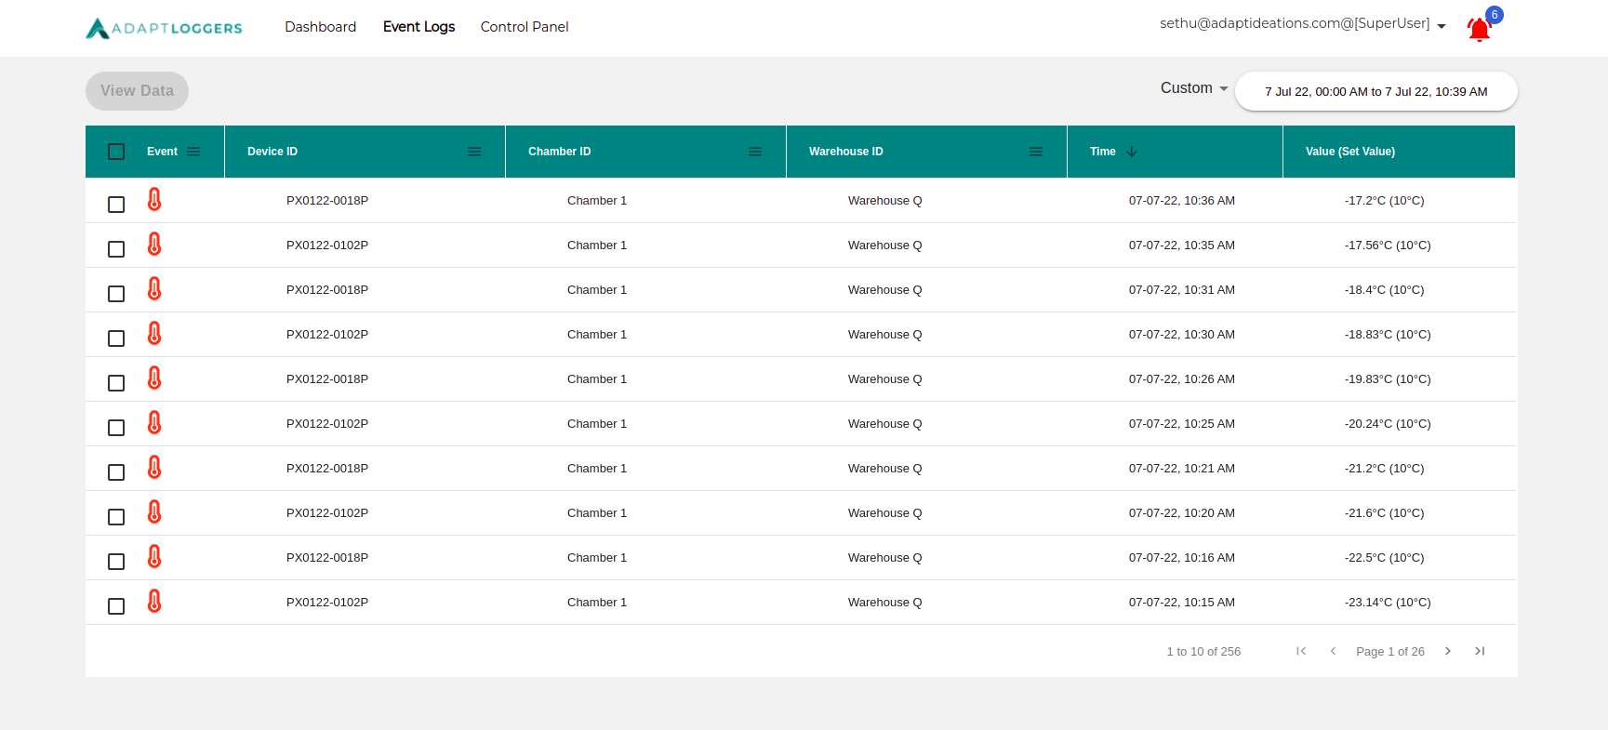This screenshot has width=1608, height=730.
Task: Click thermometer icon in the 10:35 AM row
Action: 154,245
